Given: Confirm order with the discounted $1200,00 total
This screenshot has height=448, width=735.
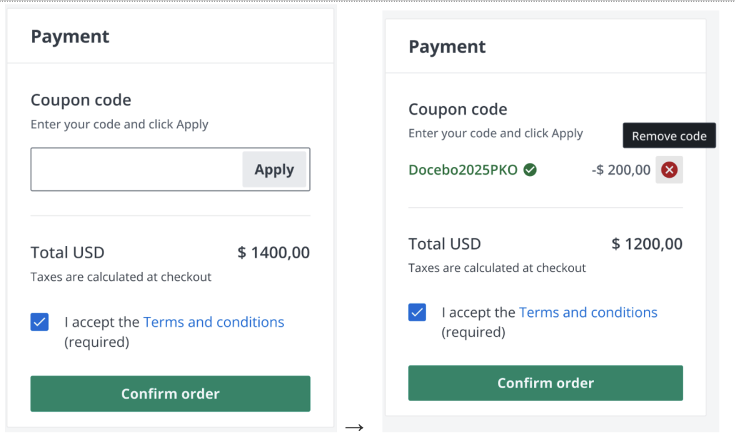Looking at the screenshot, I should 545,383.
